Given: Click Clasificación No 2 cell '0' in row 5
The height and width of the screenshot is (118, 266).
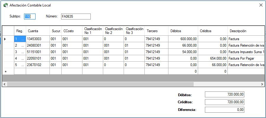Looking at the screenshot, I should pyautogui.click(x=114, y=65).
